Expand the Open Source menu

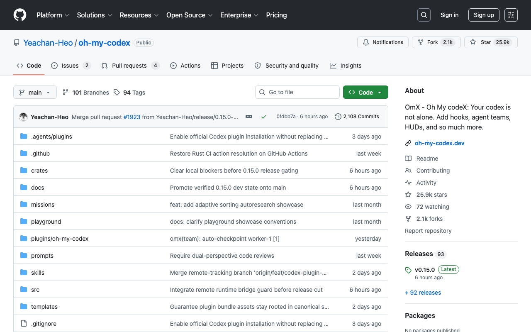click(x=190, y=15)
